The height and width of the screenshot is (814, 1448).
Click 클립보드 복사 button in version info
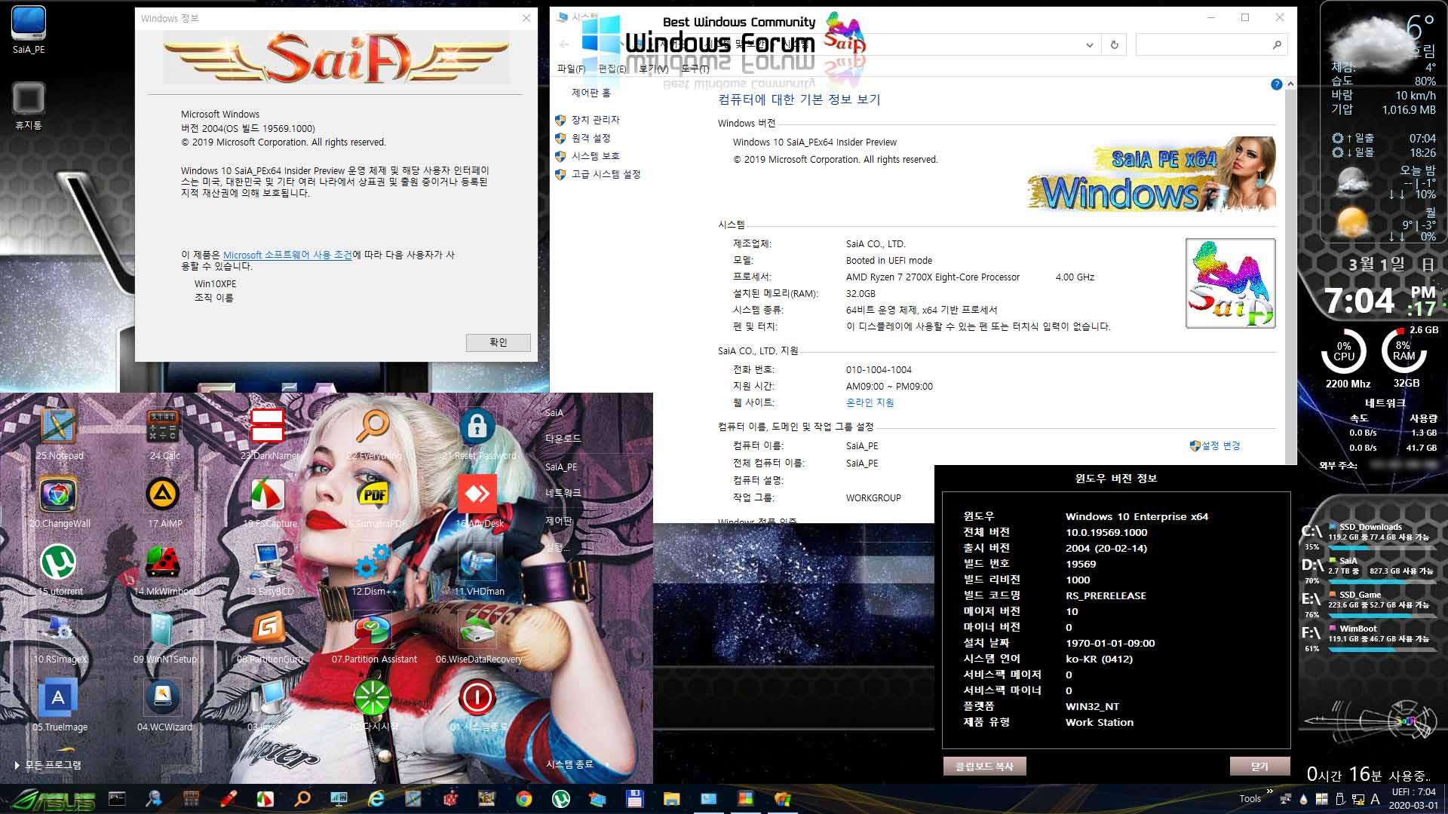point(984,766)
